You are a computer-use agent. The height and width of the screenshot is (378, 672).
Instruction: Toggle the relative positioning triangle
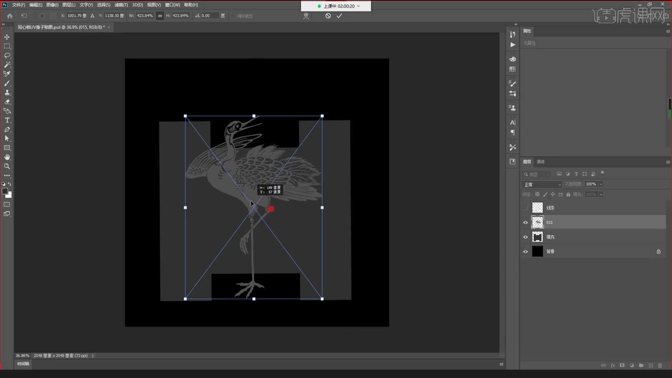coord(92,16)
